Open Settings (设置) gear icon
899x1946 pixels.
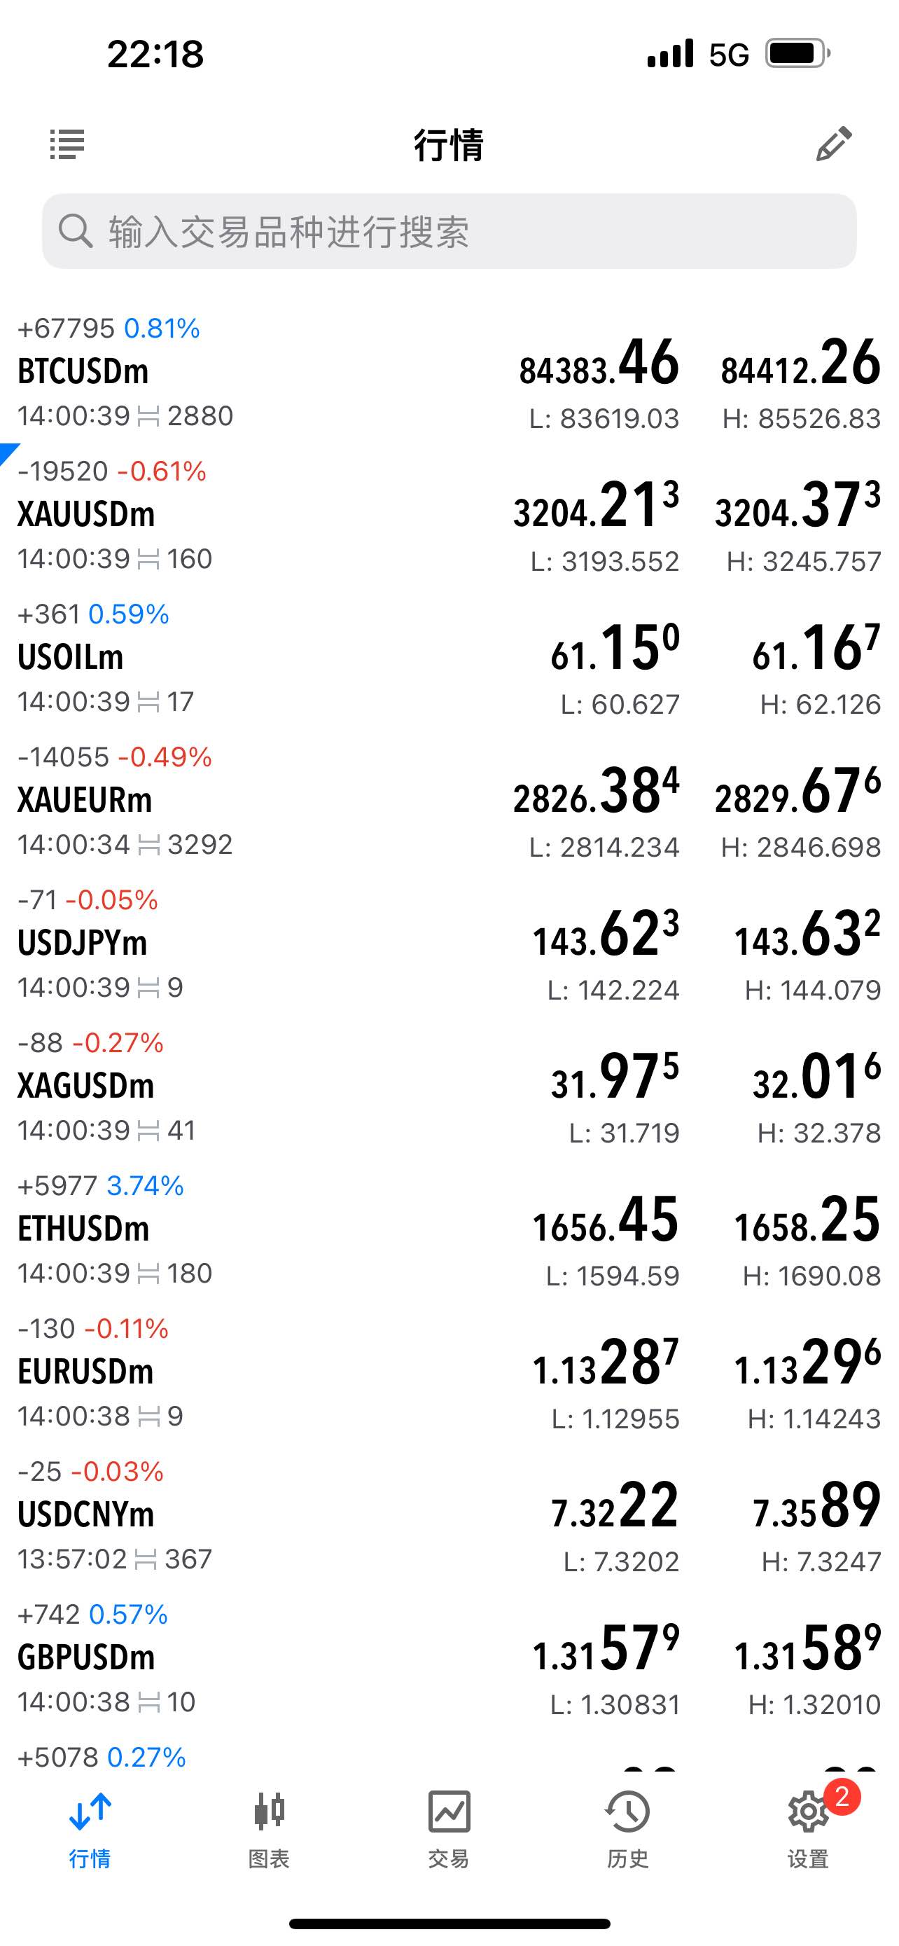click(x=807, y=1812)
